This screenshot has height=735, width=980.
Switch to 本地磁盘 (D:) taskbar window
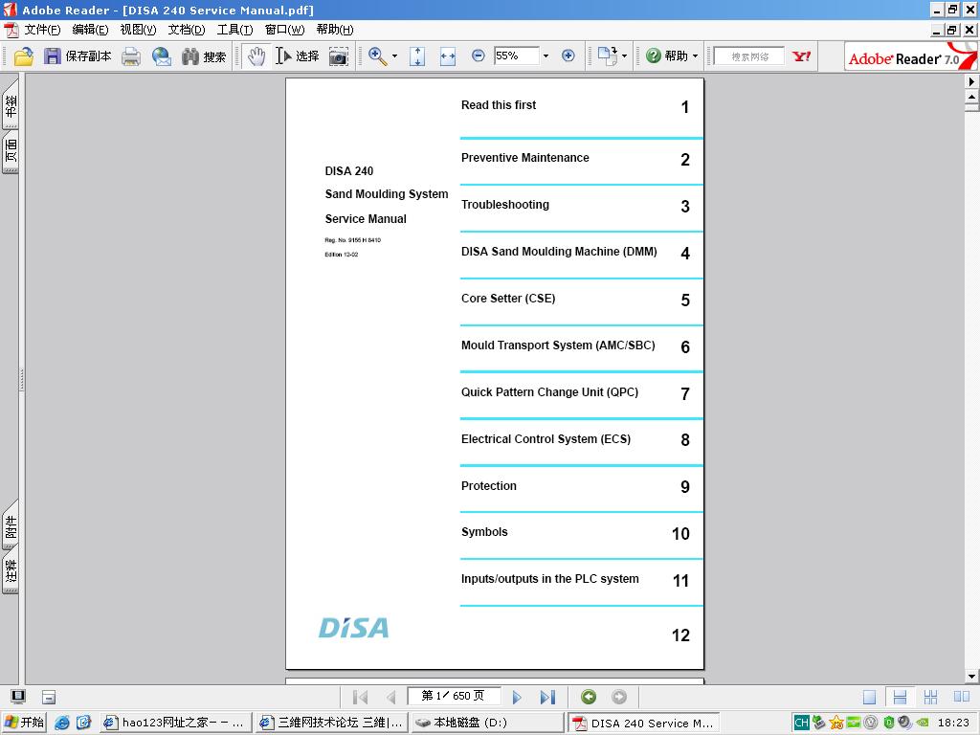pyautogui.click(x=487, y=723)
